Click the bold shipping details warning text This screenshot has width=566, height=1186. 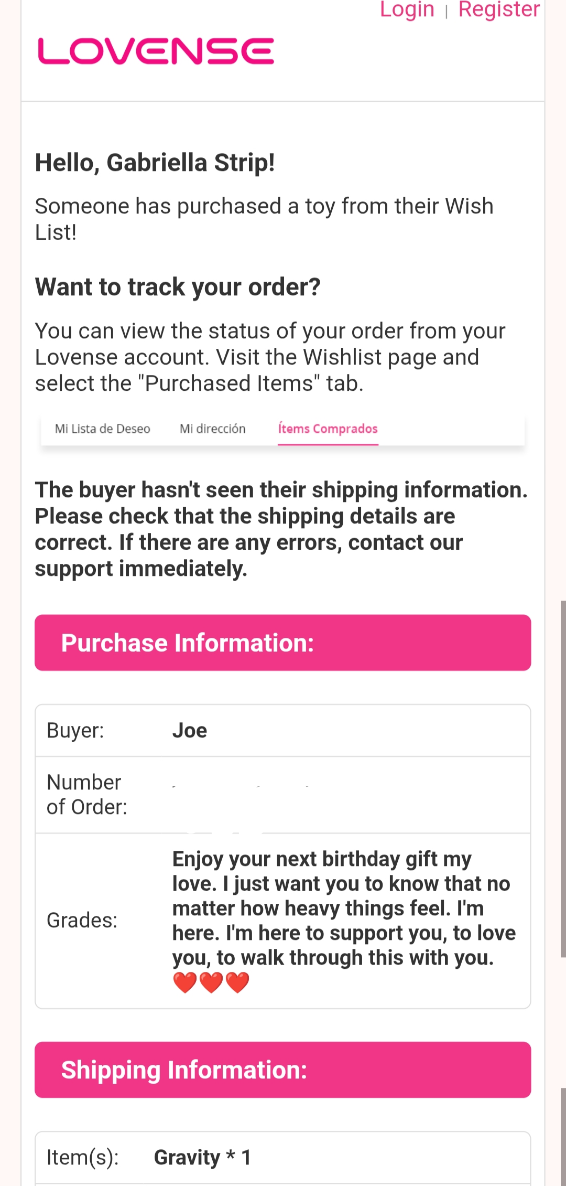pos(281,529)
